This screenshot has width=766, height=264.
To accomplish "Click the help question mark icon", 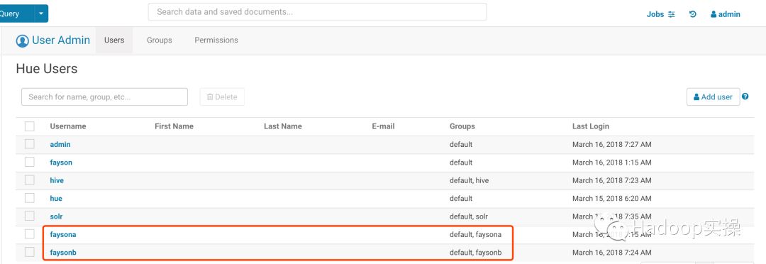I will [745, 97].
